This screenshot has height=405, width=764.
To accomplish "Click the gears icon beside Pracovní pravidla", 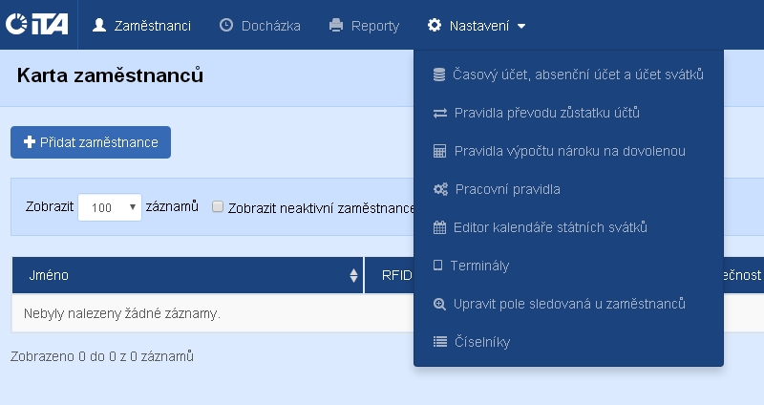I will (x=440, y=189).
